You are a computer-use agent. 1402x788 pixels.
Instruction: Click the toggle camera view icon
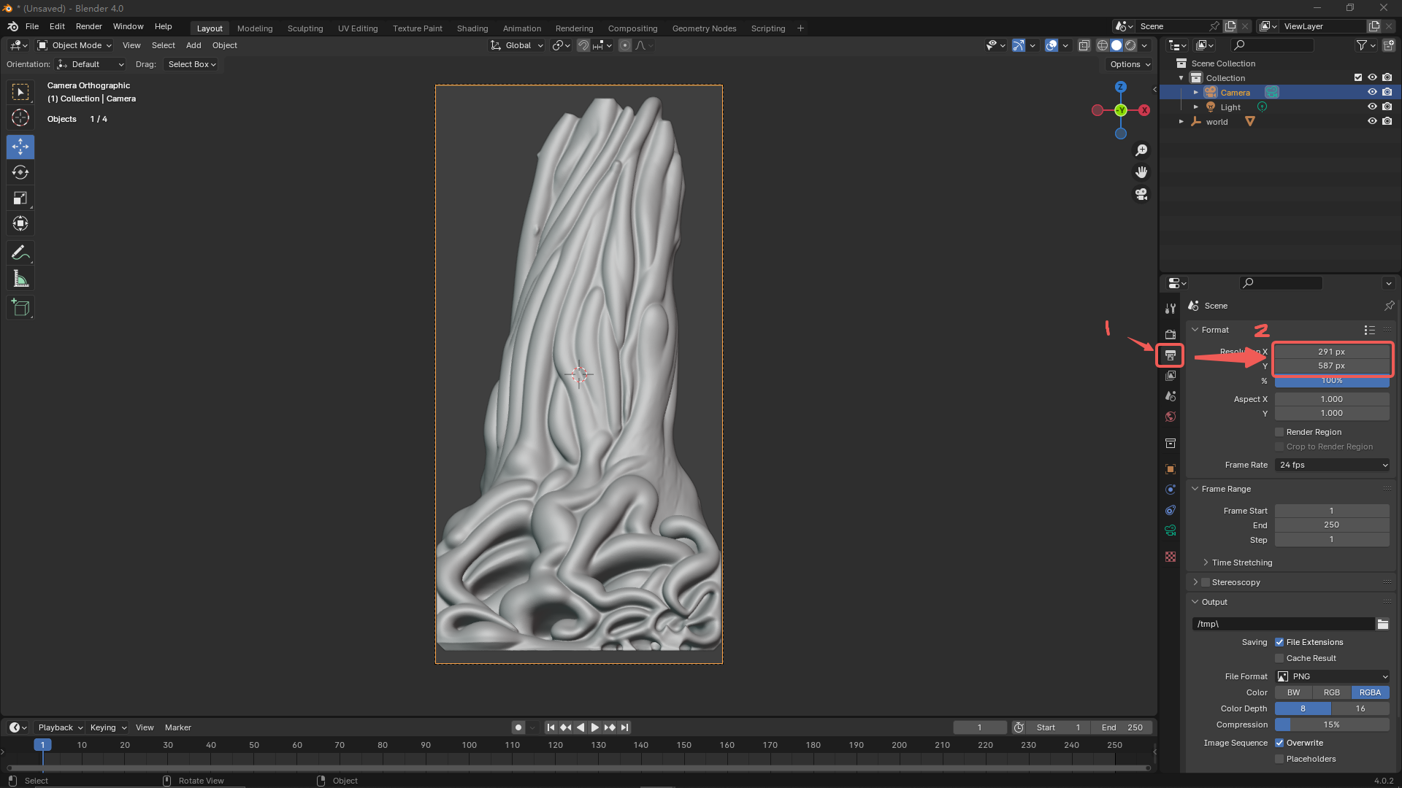[x=1141, y=195]
